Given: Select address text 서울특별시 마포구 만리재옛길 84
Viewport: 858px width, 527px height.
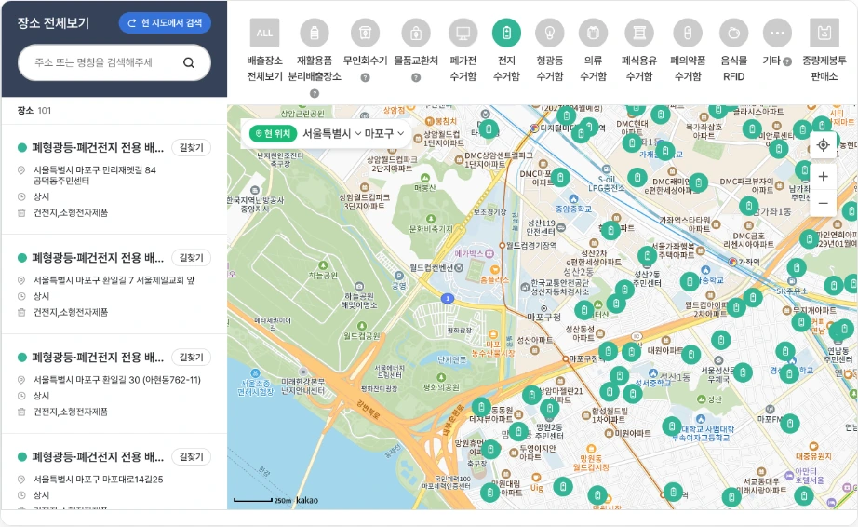Looking at the screenshot, I should 95,170.
